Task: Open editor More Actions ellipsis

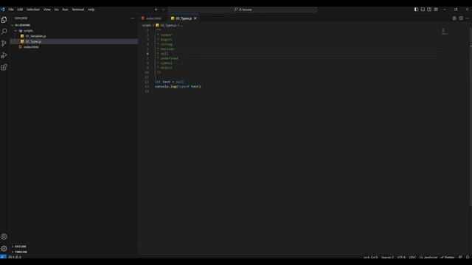Action: (x=467, y=18)
